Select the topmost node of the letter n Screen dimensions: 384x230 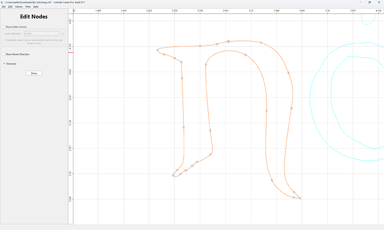(228, 41)
